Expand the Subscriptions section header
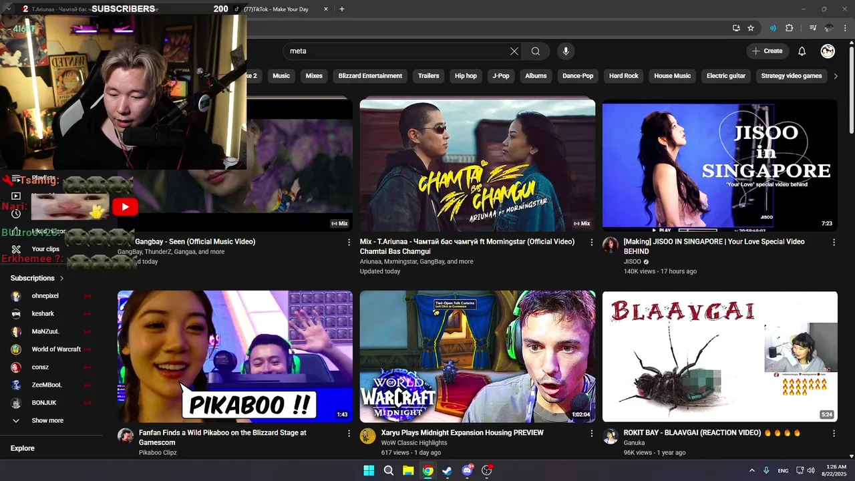855x481 pixels. click(x=37, y=278)
